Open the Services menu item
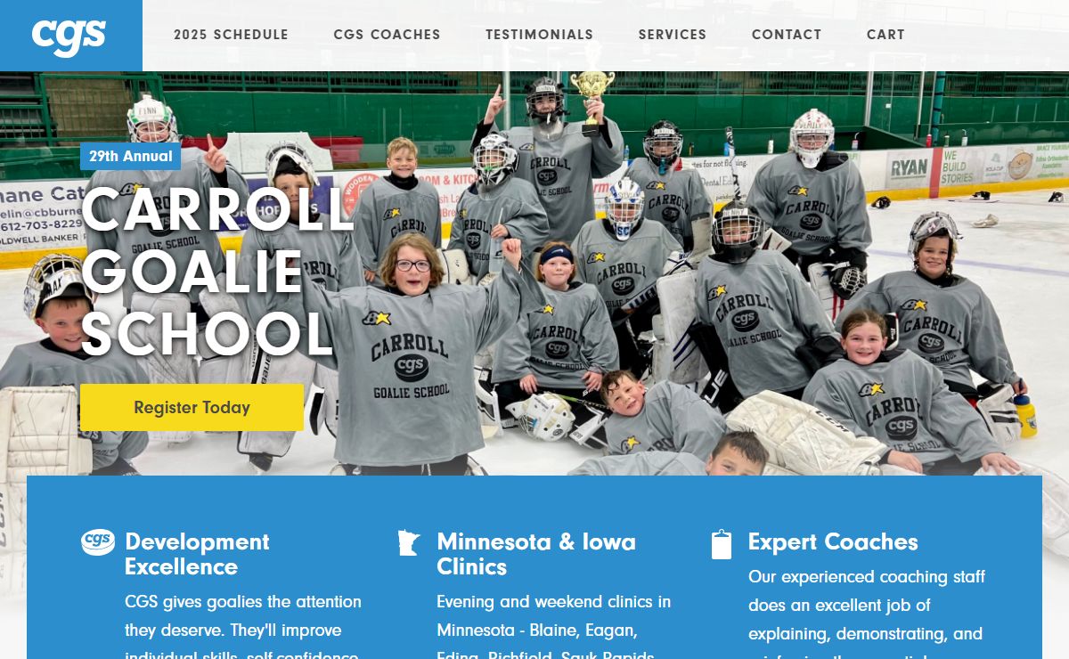 pos(673,35)
